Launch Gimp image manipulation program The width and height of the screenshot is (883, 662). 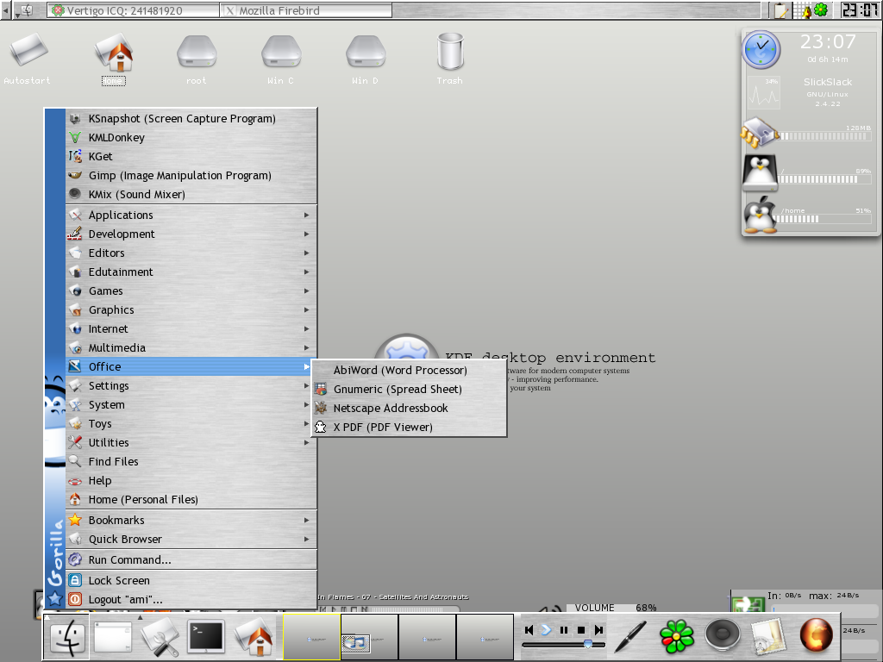pyautogui.click(x=191, y=175)
